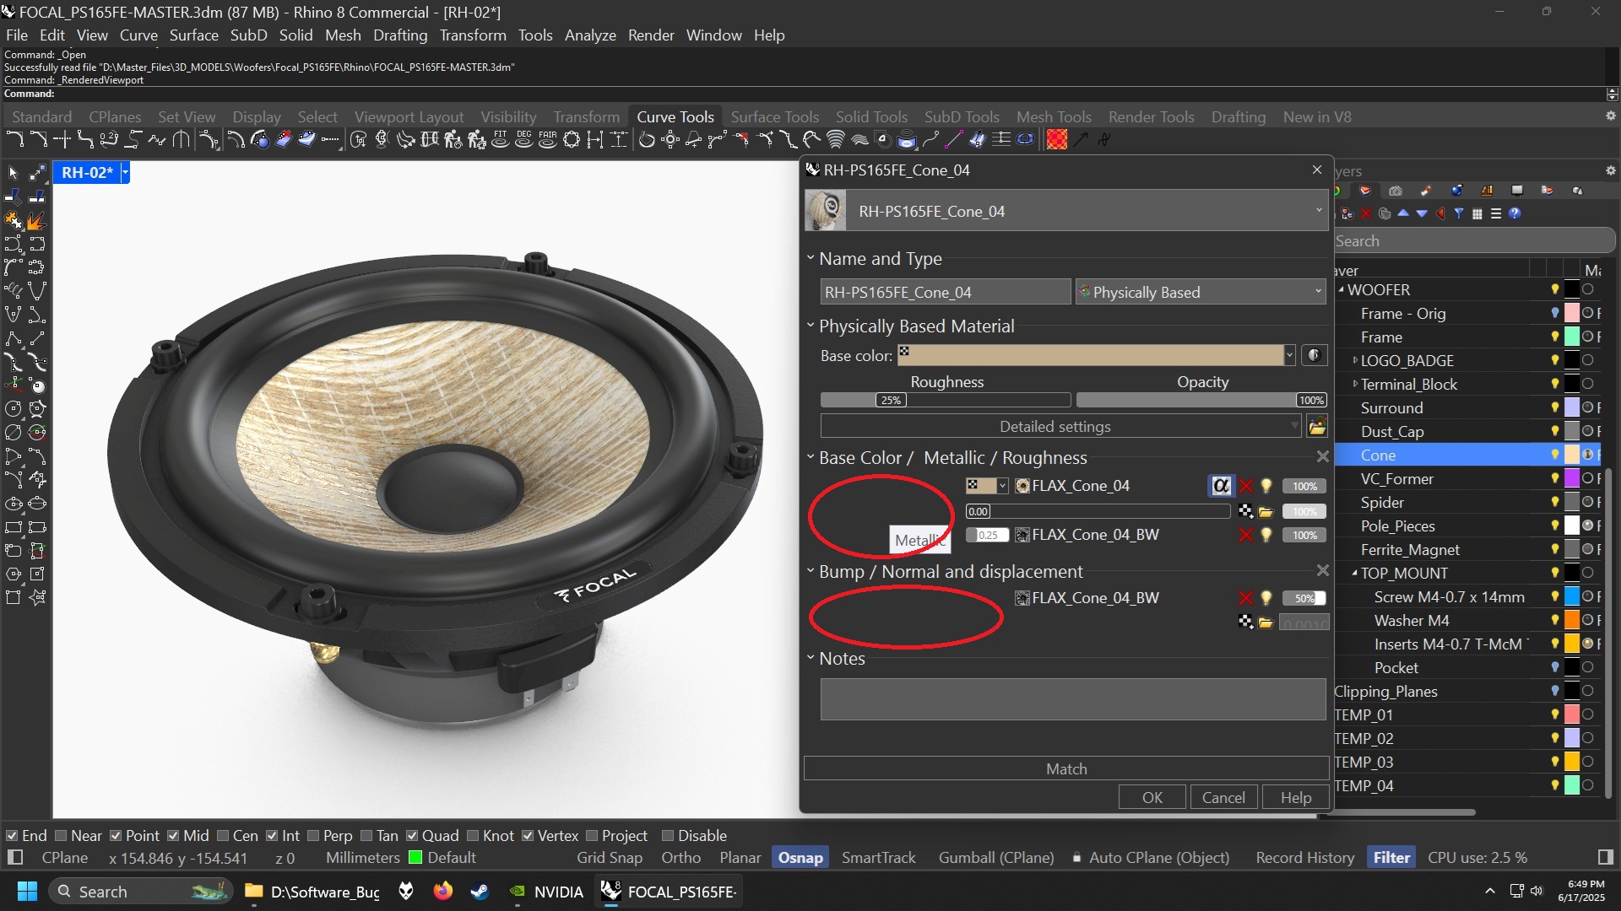Select the Fit curve tool in toolbar
Screen dimensions: 1621x911
click(x=500, y=139)
